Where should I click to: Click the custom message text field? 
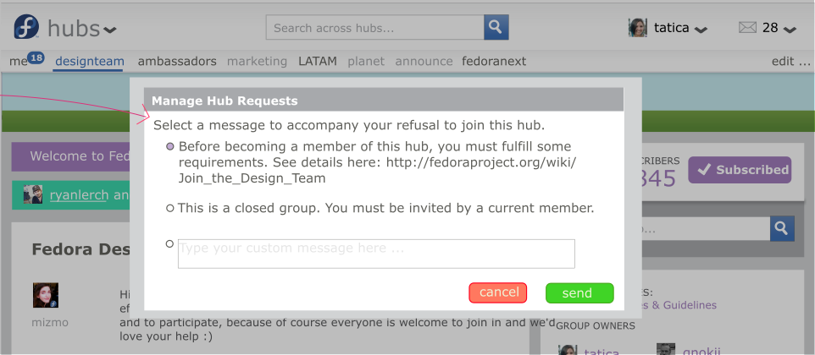(376, 254)
